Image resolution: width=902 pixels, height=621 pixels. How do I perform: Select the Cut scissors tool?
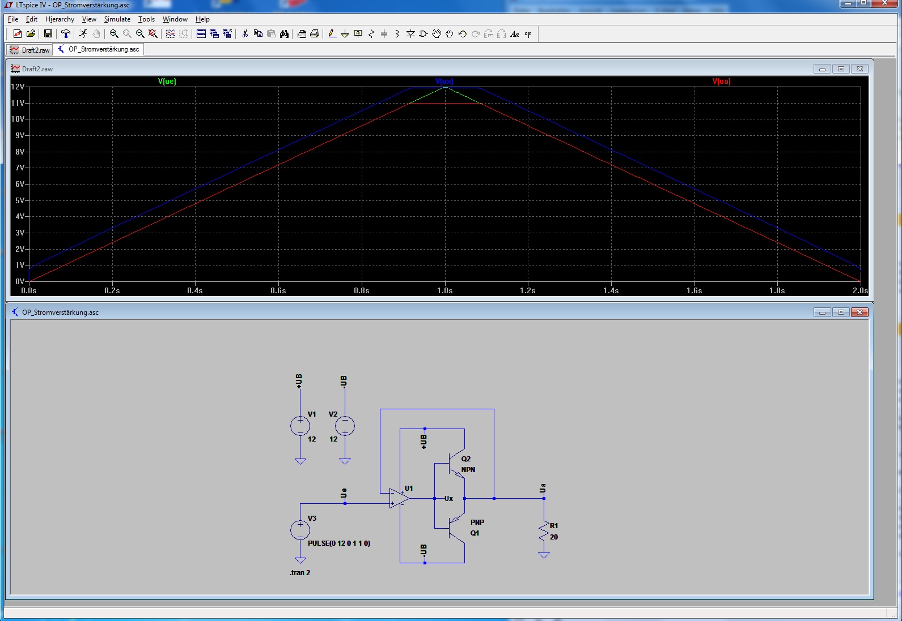pyautogui.click(x=245, y=34)
